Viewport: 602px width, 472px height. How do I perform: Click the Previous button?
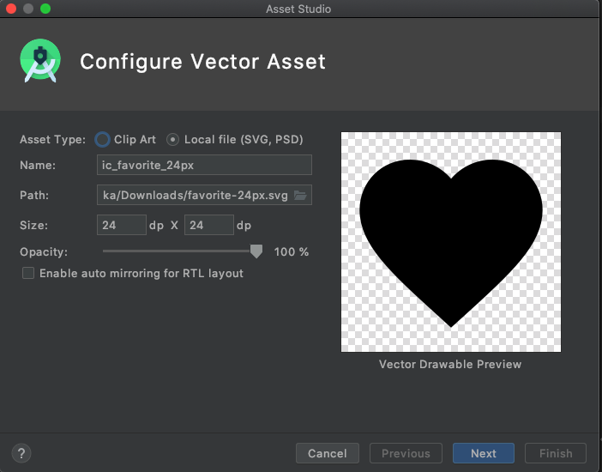[x=406, y=453]
